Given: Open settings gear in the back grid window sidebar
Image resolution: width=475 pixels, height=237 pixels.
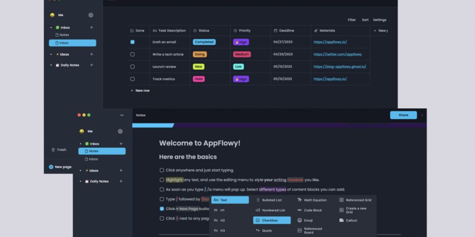Looking at the screenshot, I should (x=91, y=15).
